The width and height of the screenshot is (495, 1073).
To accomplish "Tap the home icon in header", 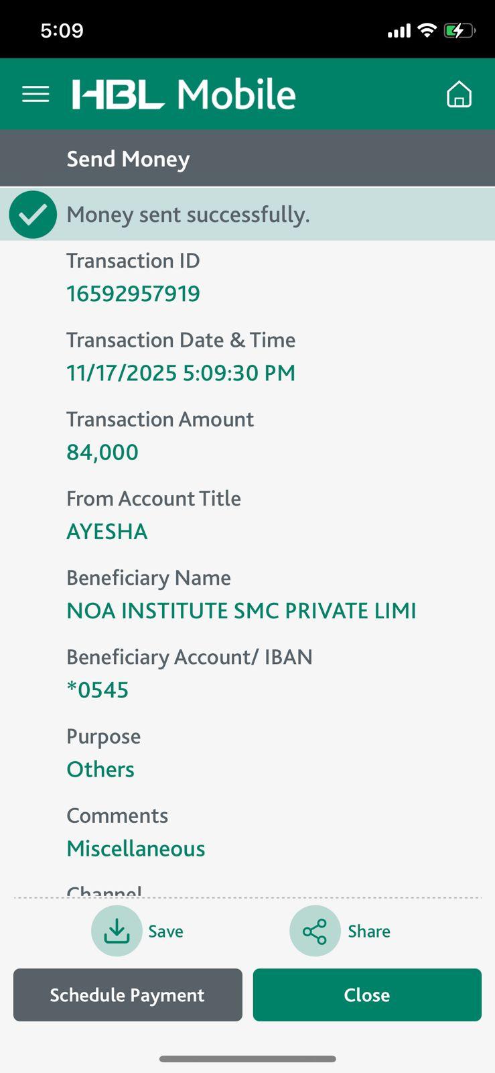I will (x=459, y=95).
